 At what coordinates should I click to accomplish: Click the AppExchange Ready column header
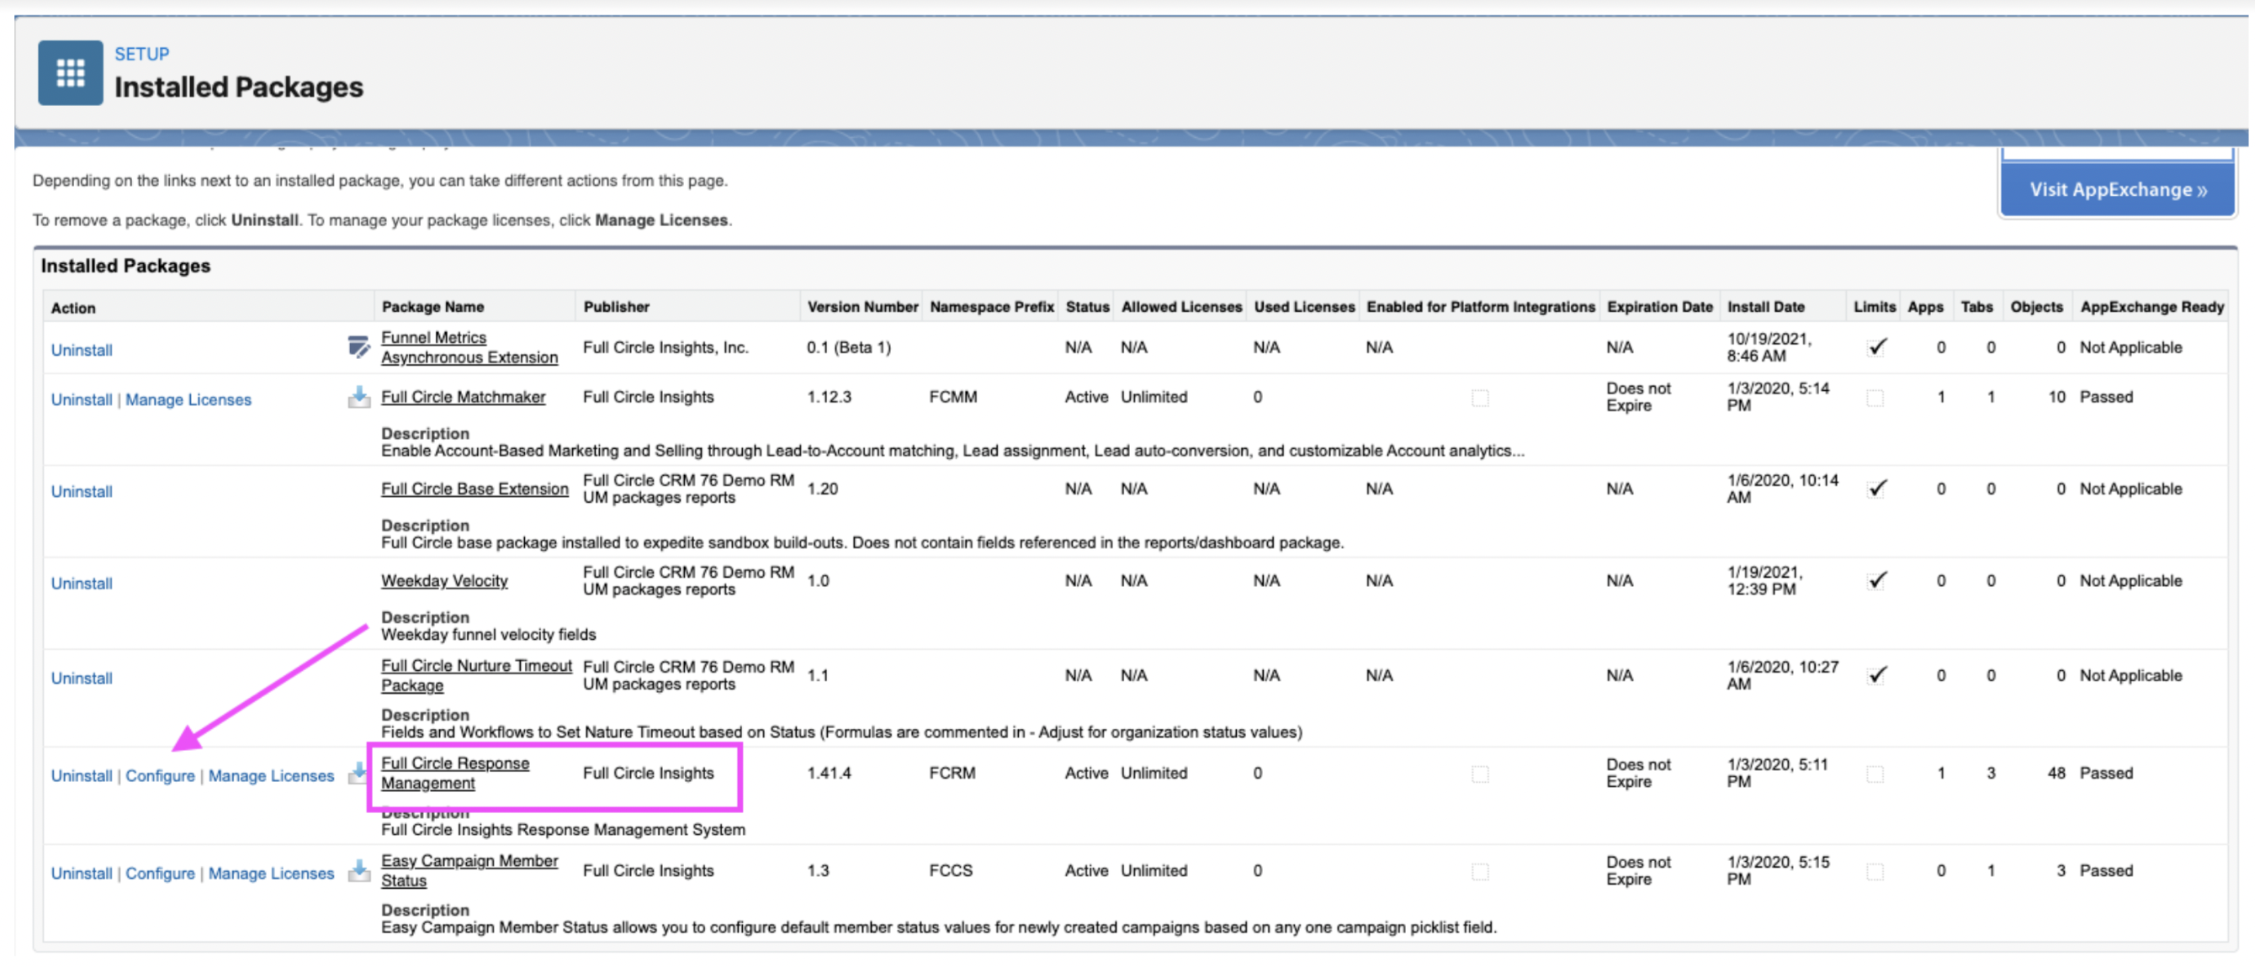(x=2152, y=307)
